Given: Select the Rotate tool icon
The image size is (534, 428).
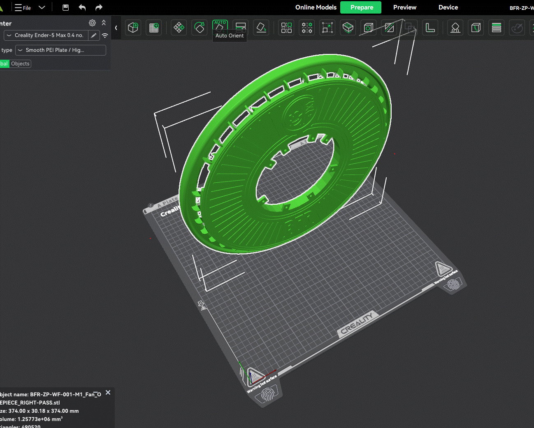Looking at the screenshot, I should [200, 28].
